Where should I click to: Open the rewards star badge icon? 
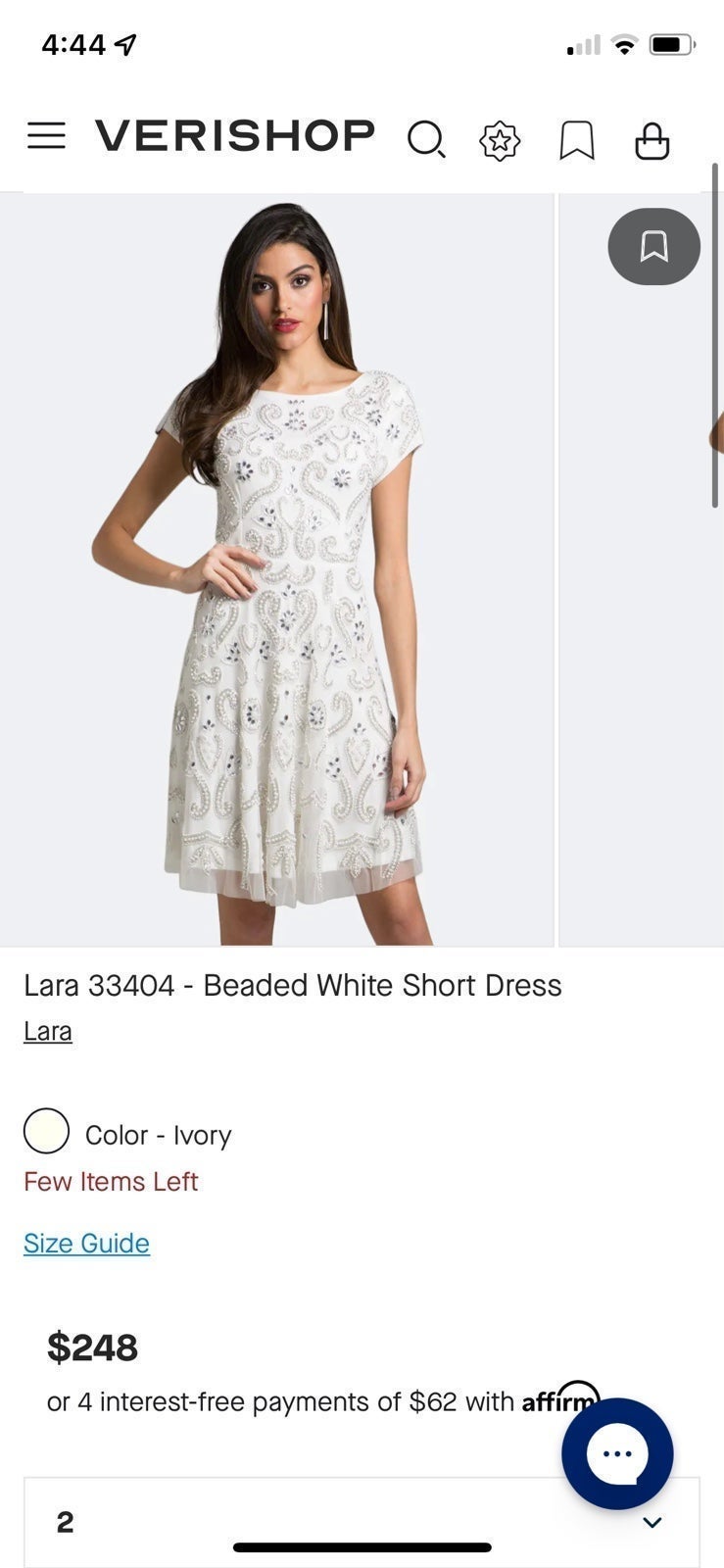click(x=500, y=140)
